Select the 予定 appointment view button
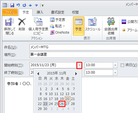Viewport: 138px width, 113px height. coord(79,26)
